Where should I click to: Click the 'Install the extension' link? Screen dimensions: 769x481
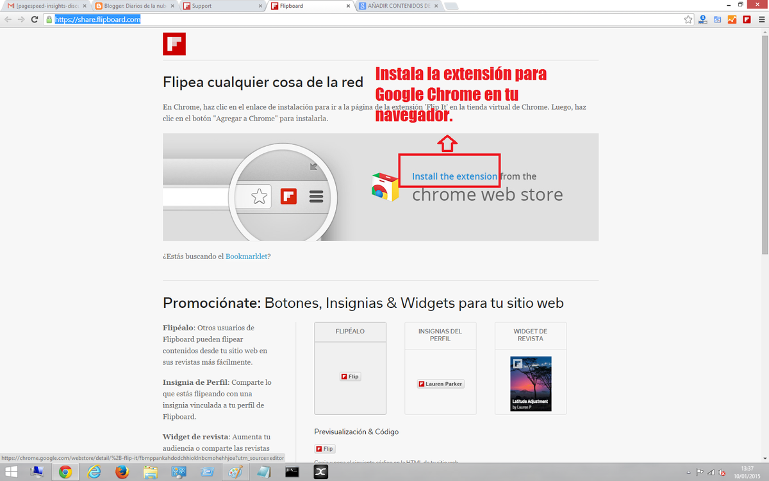coord(454,176)
